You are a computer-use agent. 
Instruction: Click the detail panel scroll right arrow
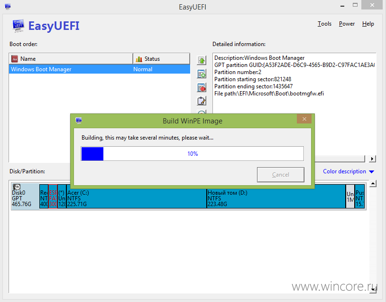click(x=372, y=159)
